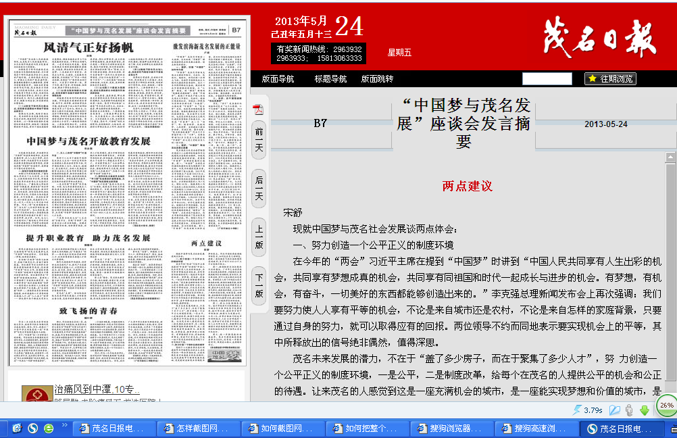This screenshot has width=677, height=438.
Task: Click the star icon on 往期浏览
Action: 593,78
